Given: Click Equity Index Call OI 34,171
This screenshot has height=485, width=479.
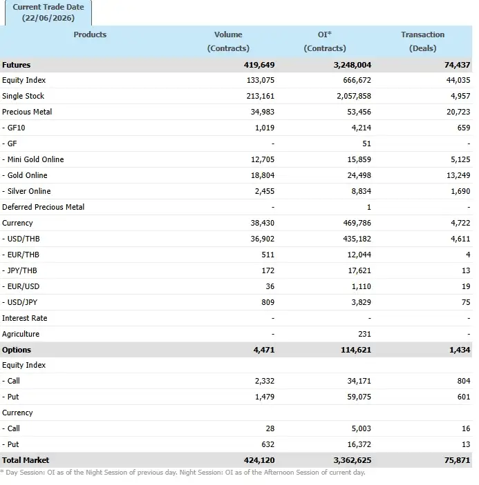Looking at the screenshot, I should coord(359,381).
